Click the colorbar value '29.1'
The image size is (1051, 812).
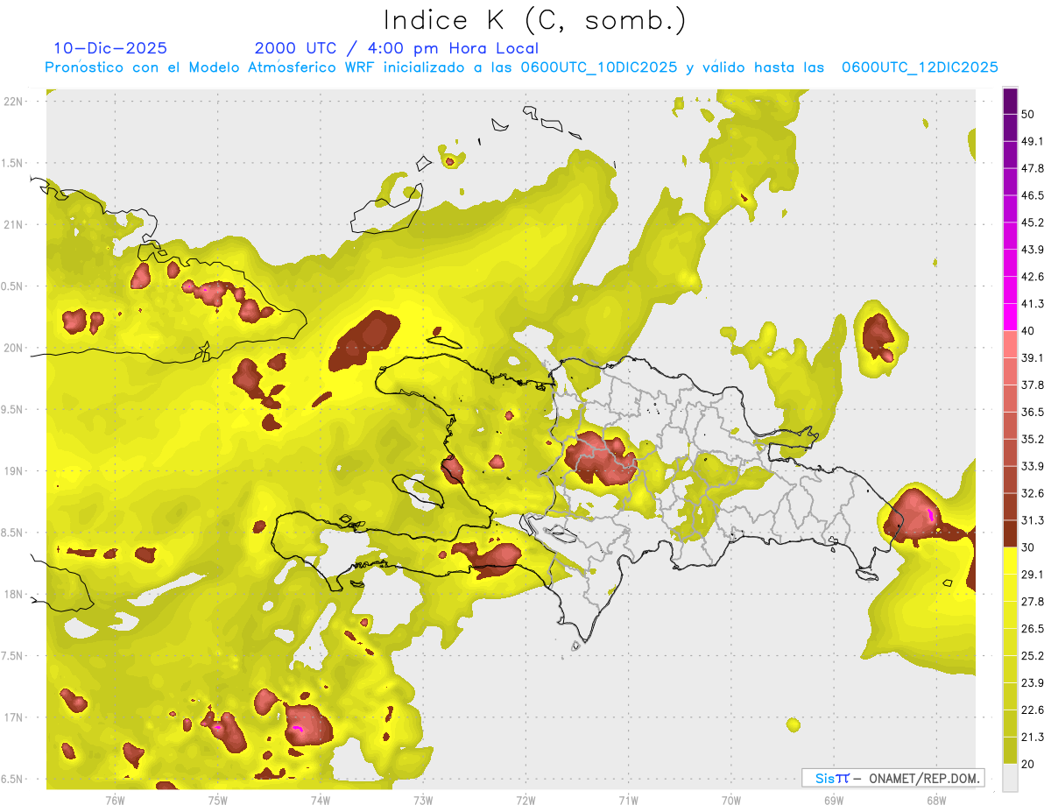click(x=1033, y=575)
